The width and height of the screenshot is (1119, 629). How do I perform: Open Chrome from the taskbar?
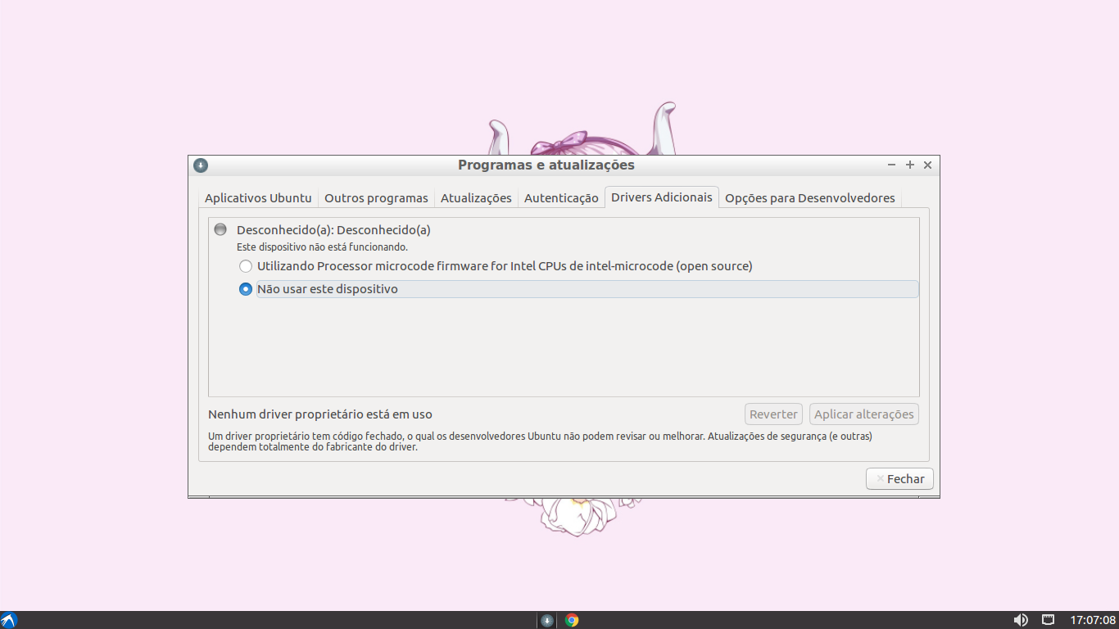click(x=572, y=620)
